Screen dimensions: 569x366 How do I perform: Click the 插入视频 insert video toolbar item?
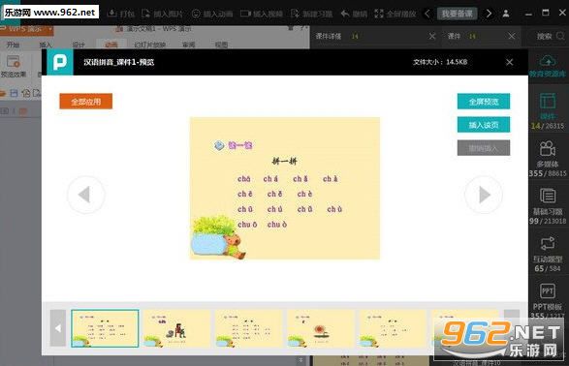(x=262, y=14)
